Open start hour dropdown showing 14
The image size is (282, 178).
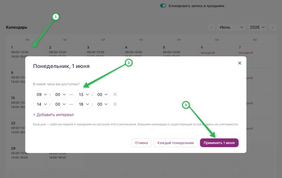coord(41,104)
